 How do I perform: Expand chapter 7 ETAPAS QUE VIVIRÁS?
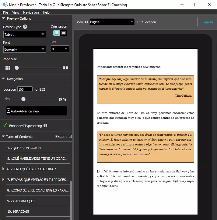[x=3, y=179]
